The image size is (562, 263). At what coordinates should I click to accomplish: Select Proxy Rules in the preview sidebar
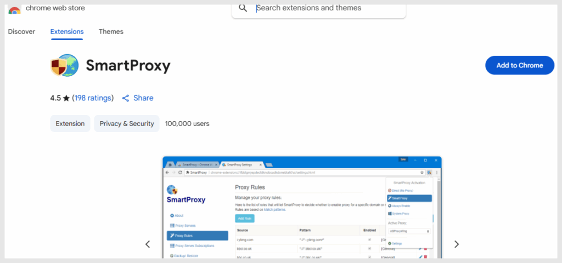[x=197, y=236]
